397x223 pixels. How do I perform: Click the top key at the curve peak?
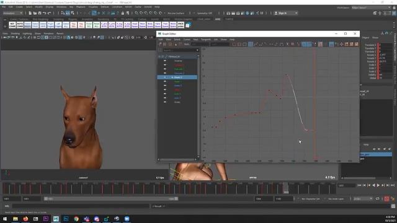287,75
